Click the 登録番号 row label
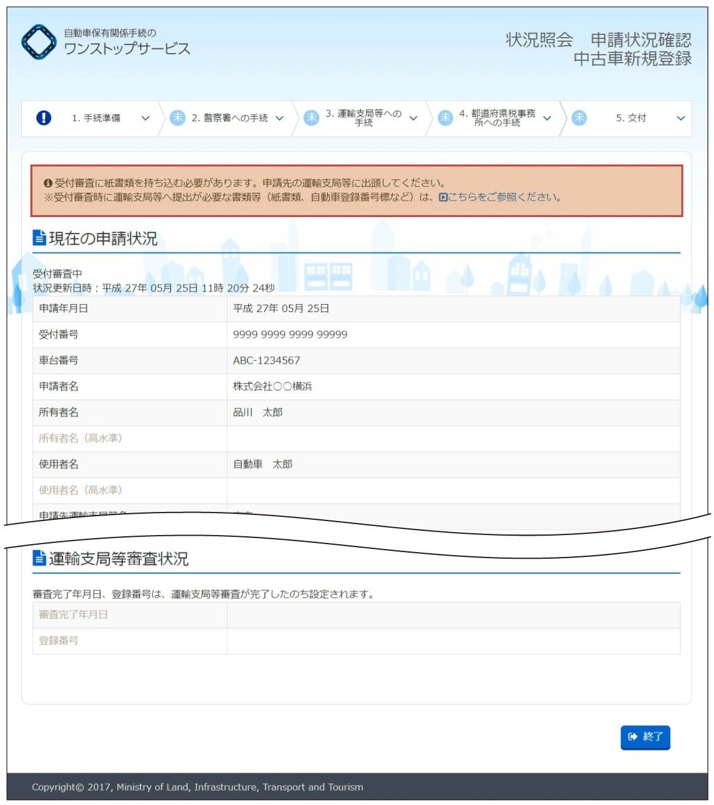 tap(58, 641)
